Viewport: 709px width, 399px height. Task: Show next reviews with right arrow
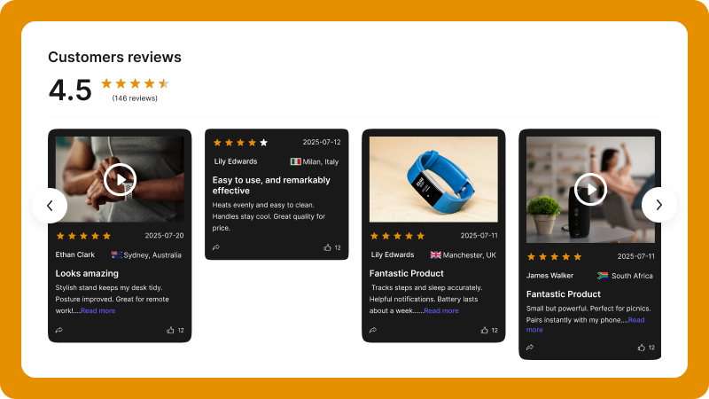click(658, 205)
